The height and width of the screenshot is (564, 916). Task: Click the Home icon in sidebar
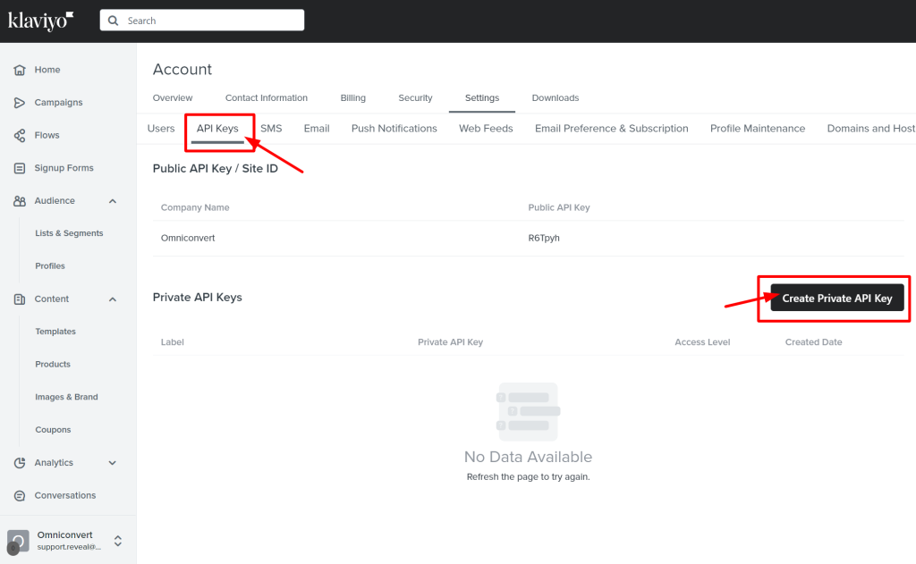click(20, 70)
